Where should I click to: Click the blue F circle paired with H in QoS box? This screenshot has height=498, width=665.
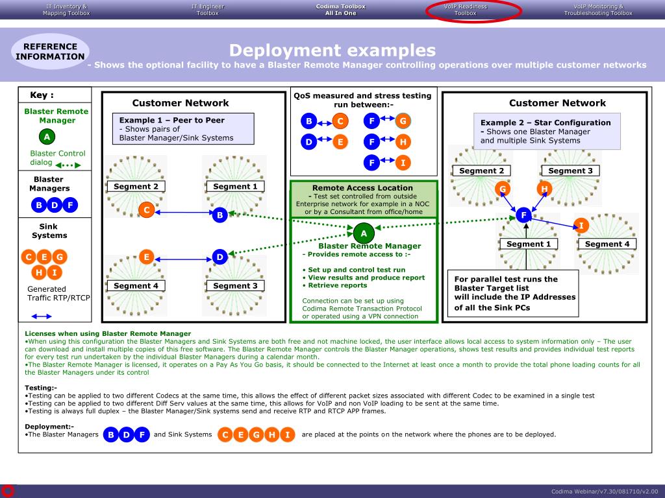click(372, 142)
